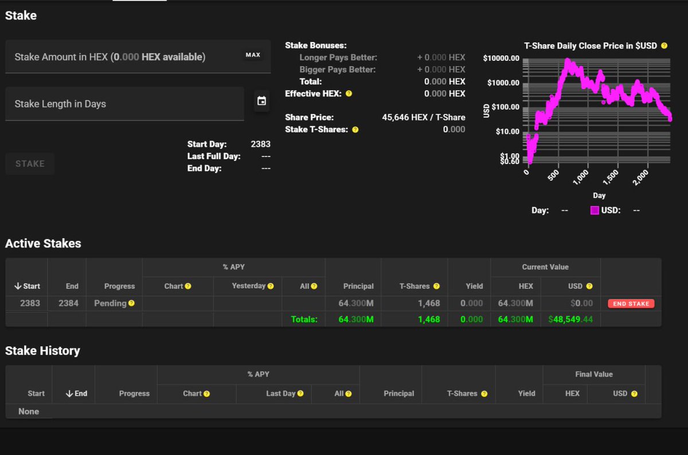Show help for Stake T-Shares
This screenshot has width=688, height=455.
pyautogui.click(x=355, y=130)
